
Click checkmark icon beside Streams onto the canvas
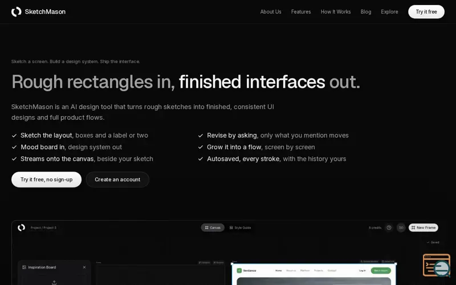[14, 159]
